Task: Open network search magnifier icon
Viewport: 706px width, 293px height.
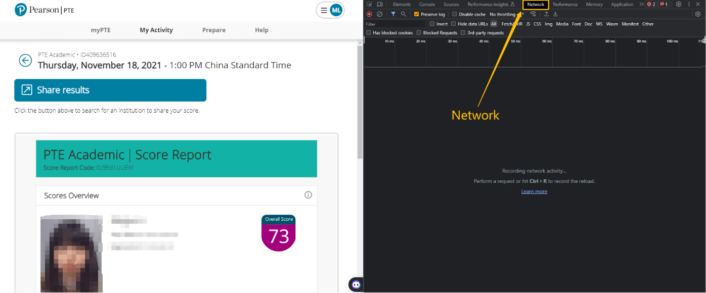Action: point(403,14)
